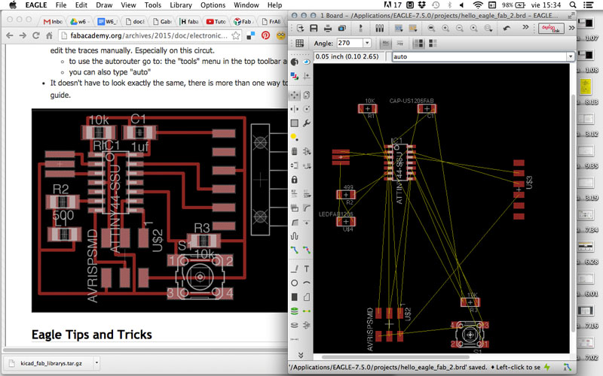603x376 pixels.
Task: Open the Draw menu
Action: pyautogui.click(x=104, y=5)
